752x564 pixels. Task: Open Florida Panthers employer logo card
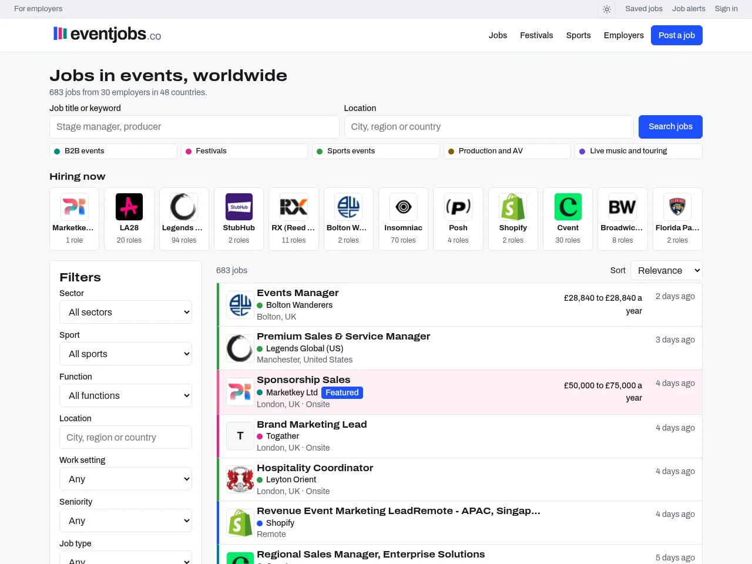[x=677, y=219]
